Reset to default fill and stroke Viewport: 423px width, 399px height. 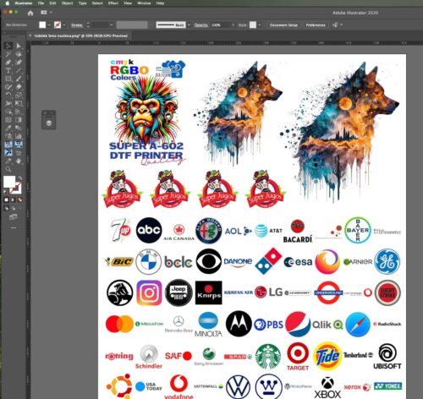pyautogui.click(x=5, y=192)
